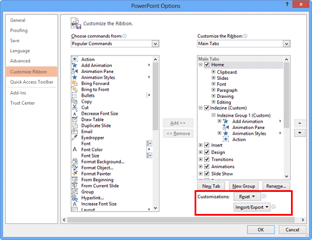Click the Rename button
Image resolution: width=312 pixels, height=240 pixels.
[276, 186]
